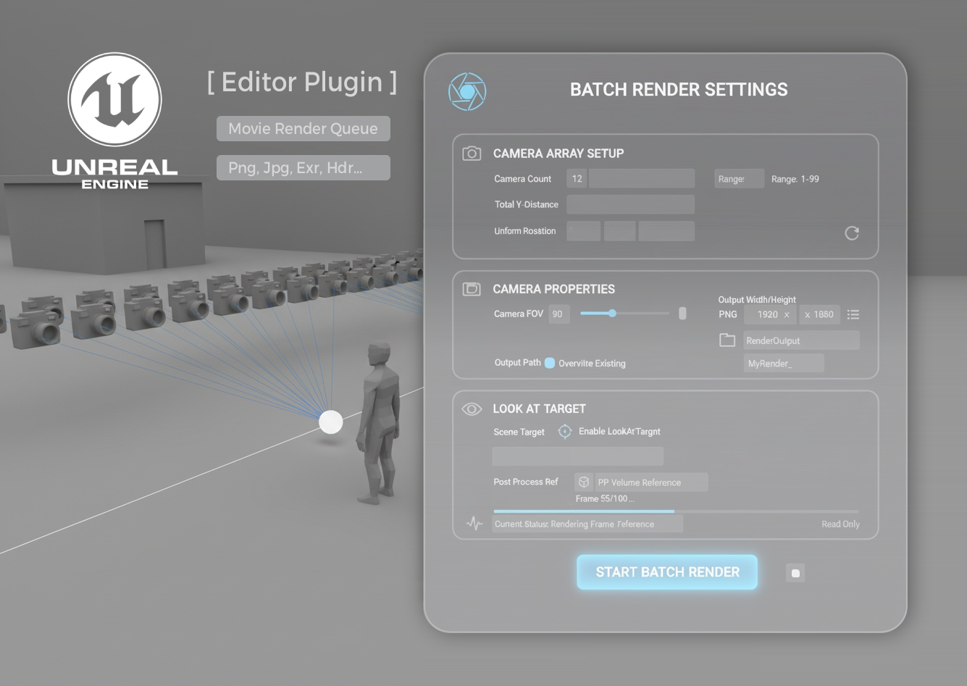This screenshot has height=686, width=967.
Task: Click the output width field showing 1920
Action: click(x=770, y=314)
